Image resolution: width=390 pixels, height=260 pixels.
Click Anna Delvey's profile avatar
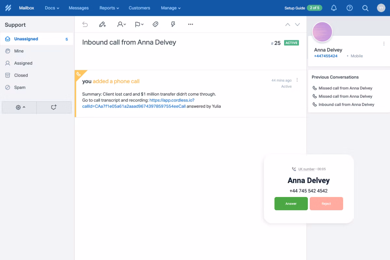(322, 32)
